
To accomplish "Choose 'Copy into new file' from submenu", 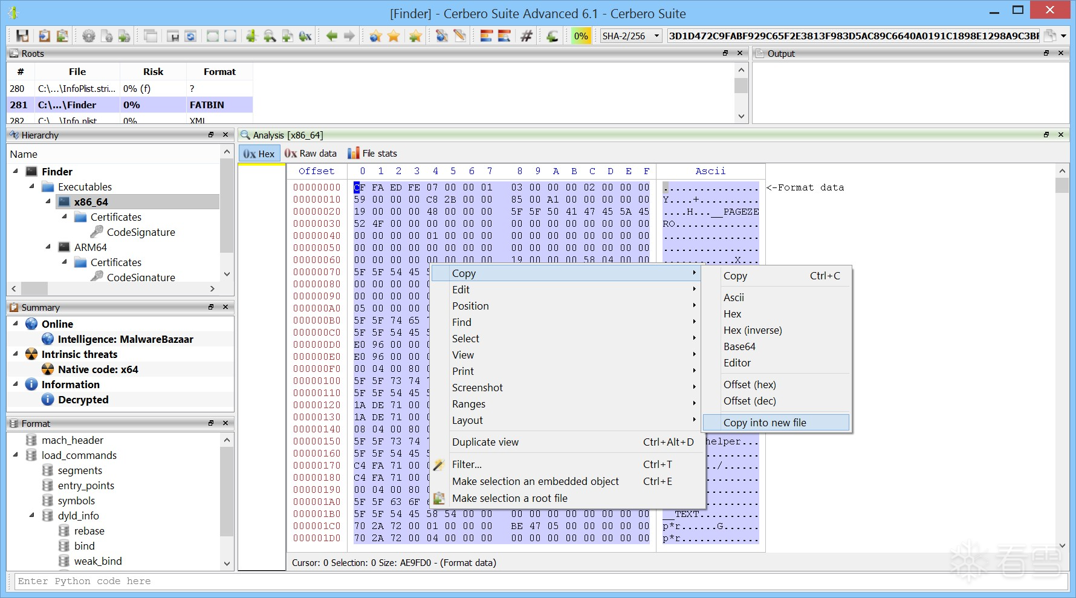I will tap(765, 423).
